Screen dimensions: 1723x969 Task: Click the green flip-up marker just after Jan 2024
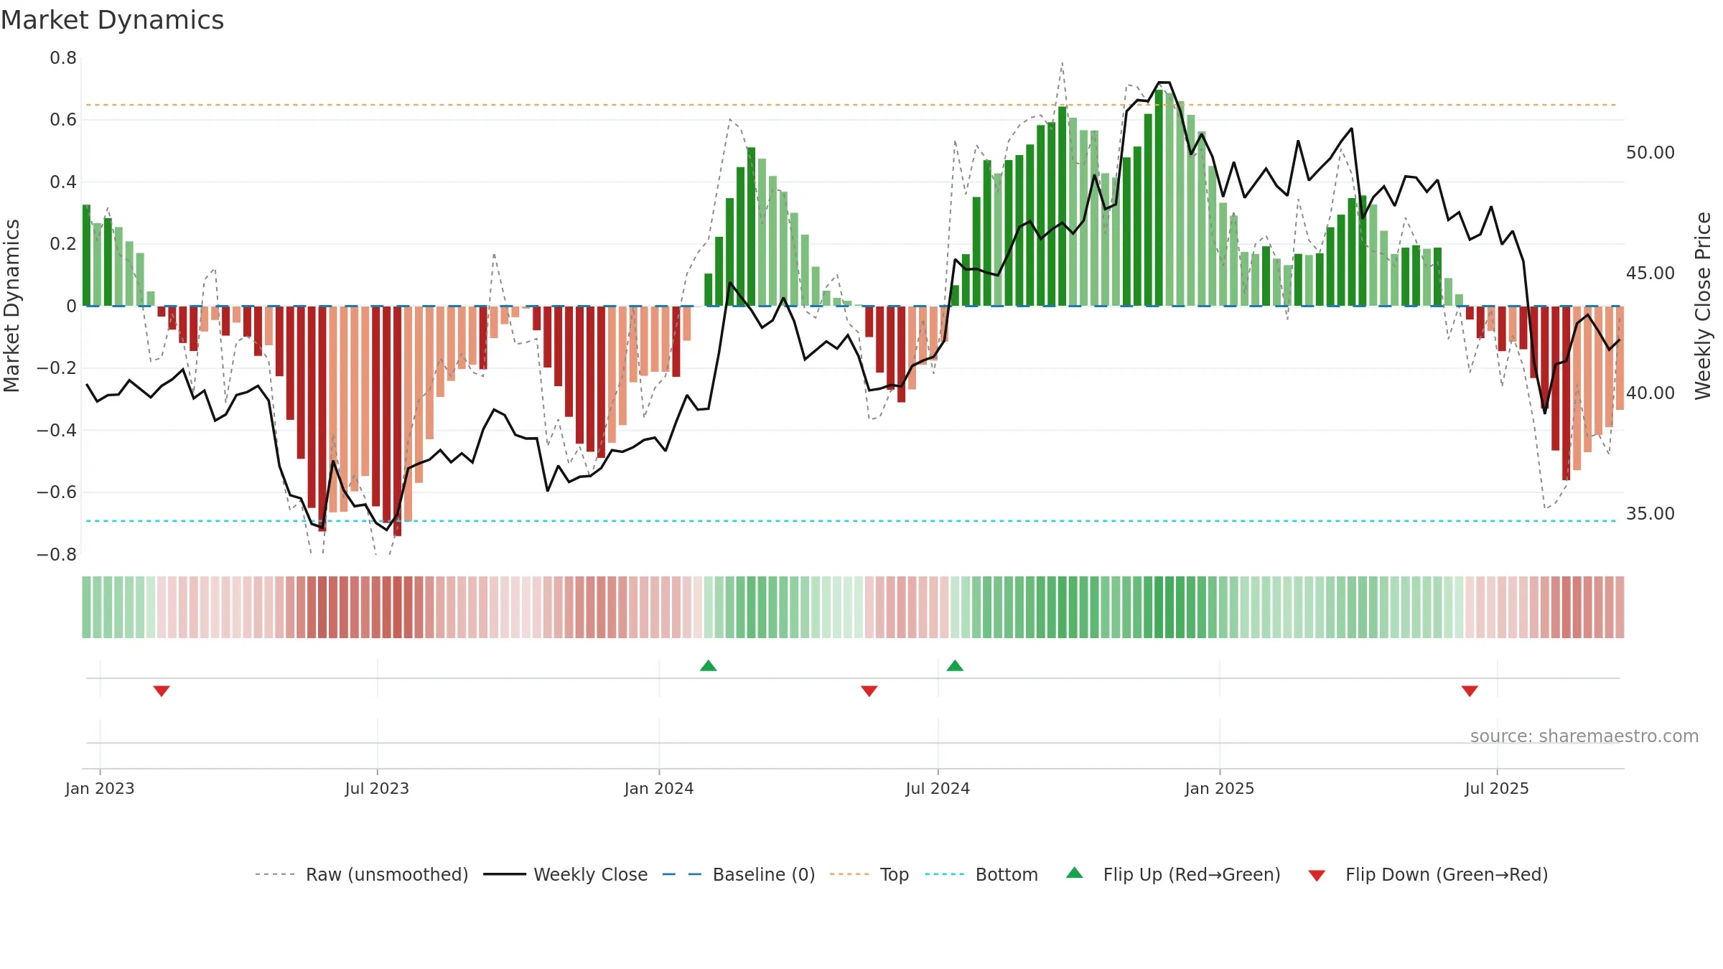[x=709, y=665]
